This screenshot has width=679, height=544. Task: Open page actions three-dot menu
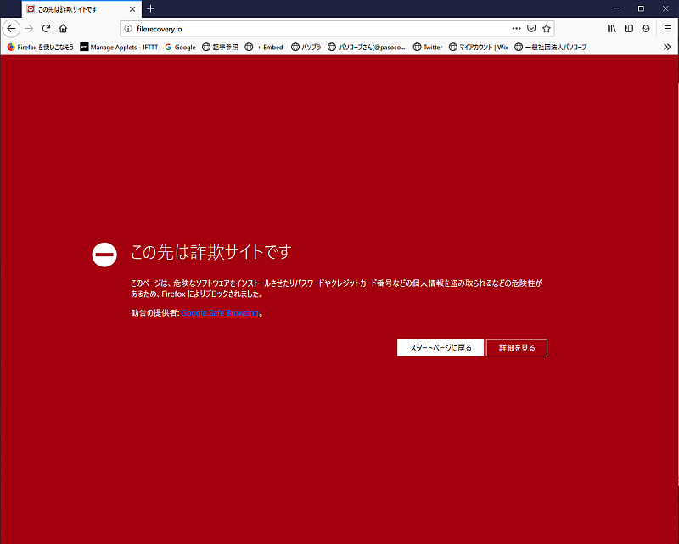point(516,29)
